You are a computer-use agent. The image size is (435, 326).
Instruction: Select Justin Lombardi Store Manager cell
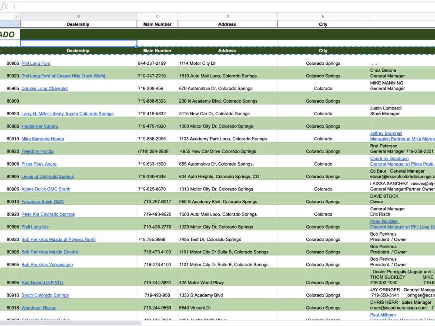(x=402, y=111)
